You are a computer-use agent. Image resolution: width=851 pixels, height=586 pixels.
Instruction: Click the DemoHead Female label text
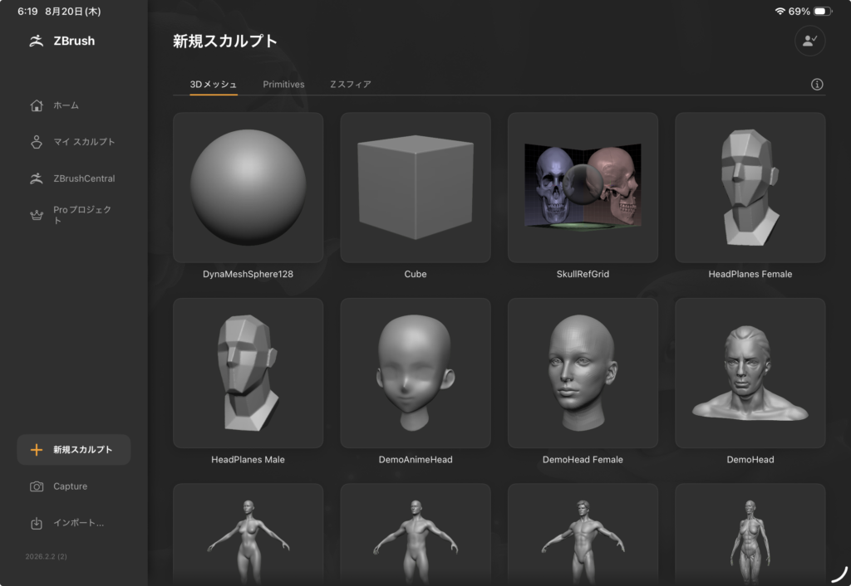[x=583, y=460]
